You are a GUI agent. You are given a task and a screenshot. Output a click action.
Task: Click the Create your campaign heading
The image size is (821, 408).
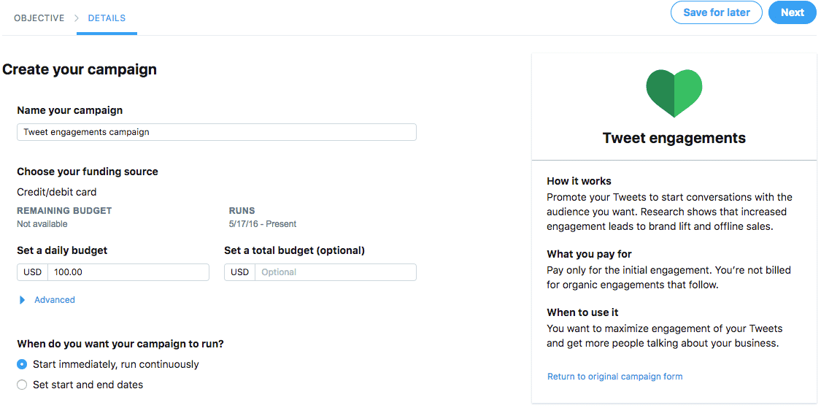80,69
